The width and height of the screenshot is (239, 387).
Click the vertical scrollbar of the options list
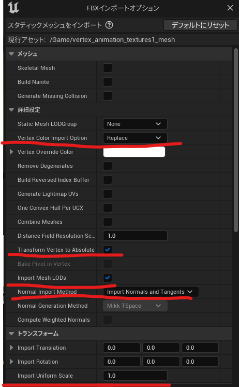point(236,140)
